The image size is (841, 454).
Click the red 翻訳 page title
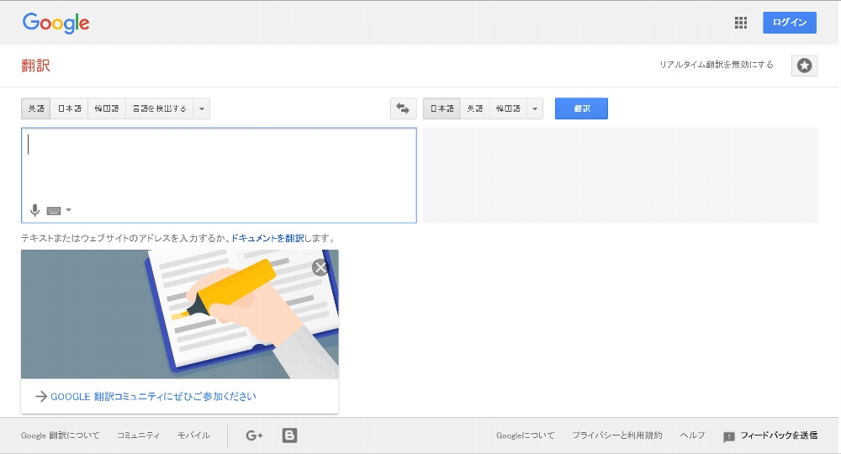35,66
